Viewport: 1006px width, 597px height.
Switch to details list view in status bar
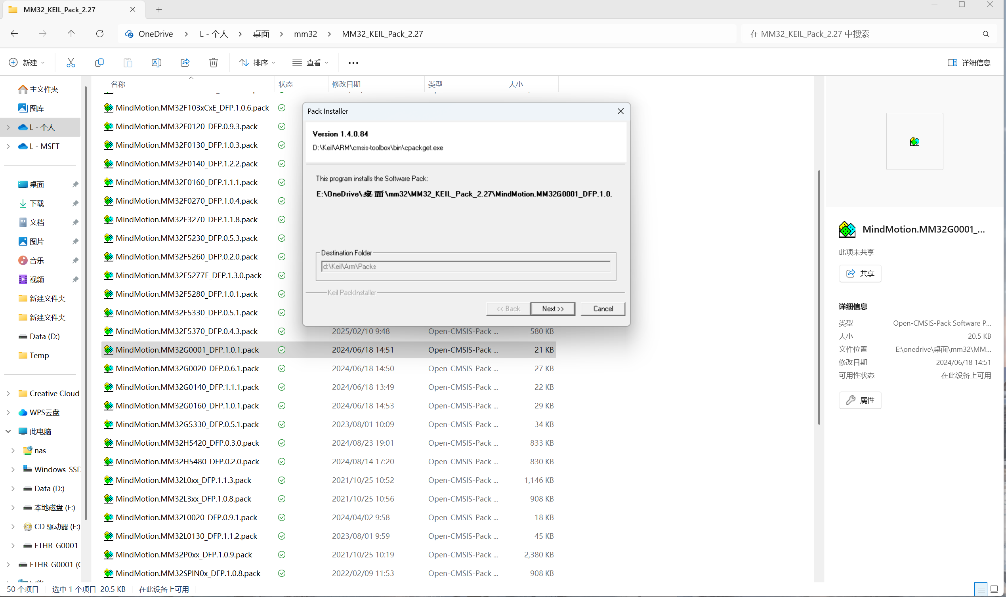pos(981,589)
